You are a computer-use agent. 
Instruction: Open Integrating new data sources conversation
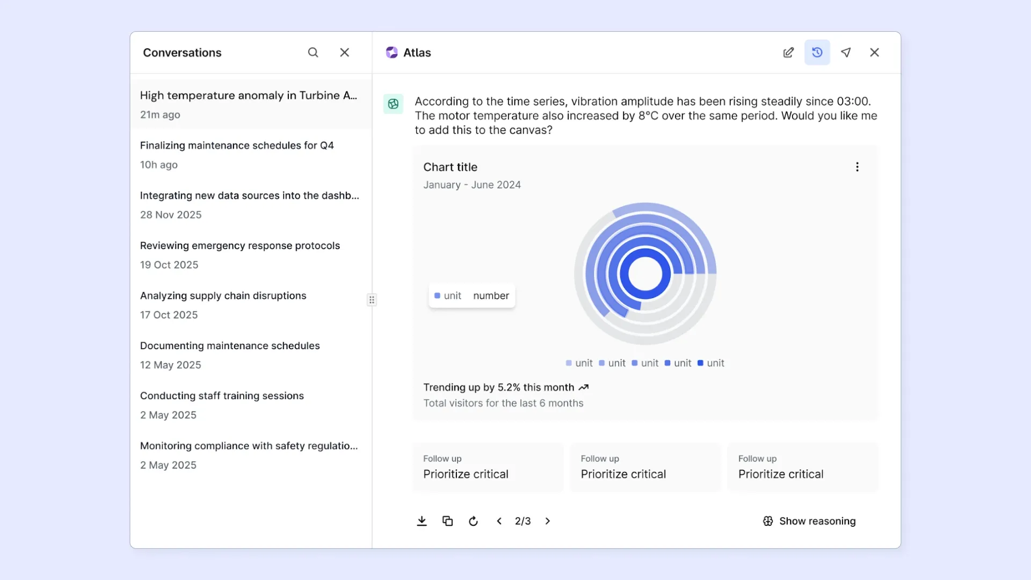tap(251, 205)
